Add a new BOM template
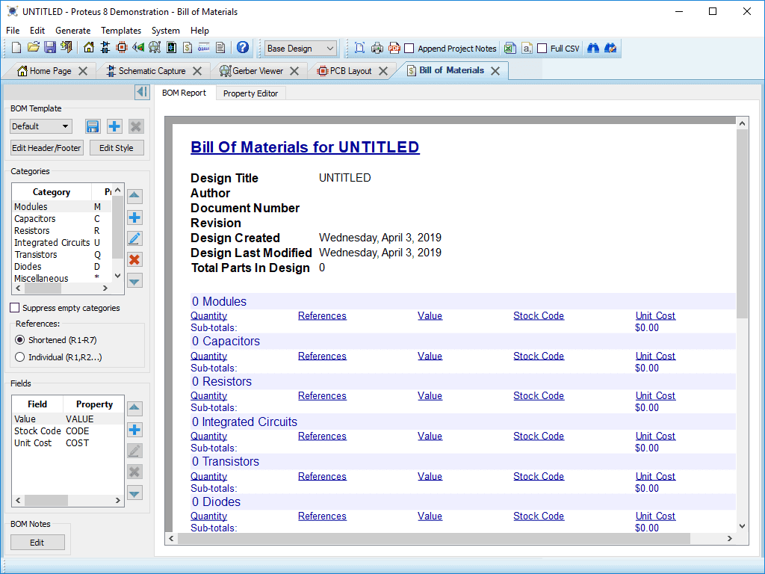The image size is (765, 574). 114,126
